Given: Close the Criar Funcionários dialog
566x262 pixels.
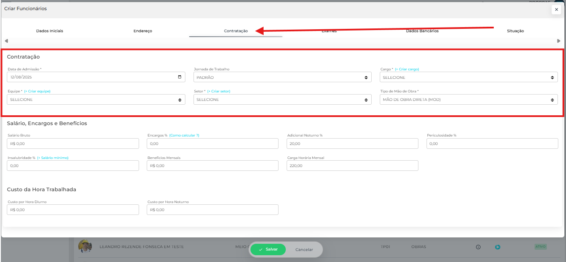Looking at the screenshot, I should coord(556,9).
